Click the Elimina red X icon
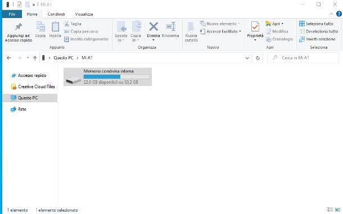 pos(154,26)
